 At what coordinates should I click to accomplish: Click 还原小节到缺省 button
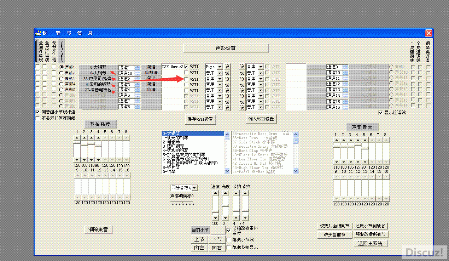pos(371,226)
